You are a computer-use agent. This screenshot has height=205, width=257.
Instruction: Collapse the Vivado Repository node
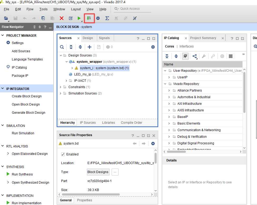coord(165,84)
